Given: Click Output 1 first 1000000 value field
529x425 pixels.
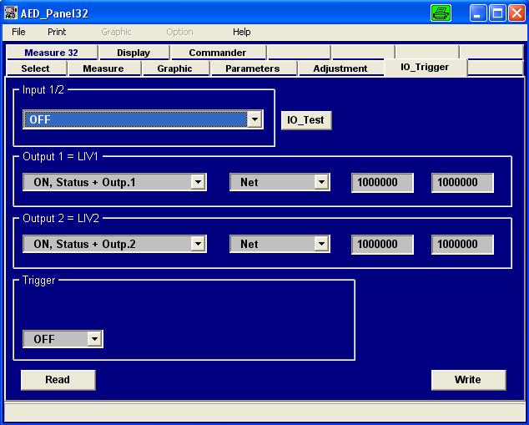Looking at the screenshot, I should point(382,183).
